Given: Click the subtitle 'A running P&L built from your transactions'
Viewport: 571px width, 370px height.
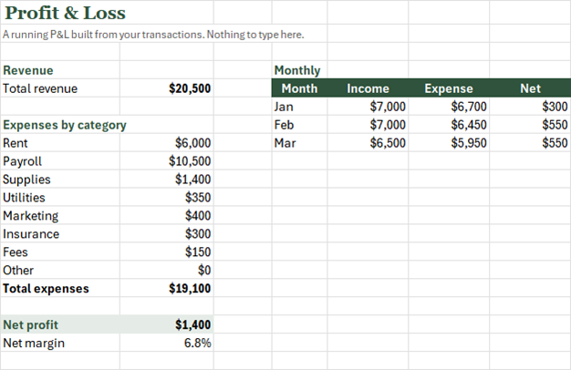Looking at the screenshot, I should click(x=103, y=35).
